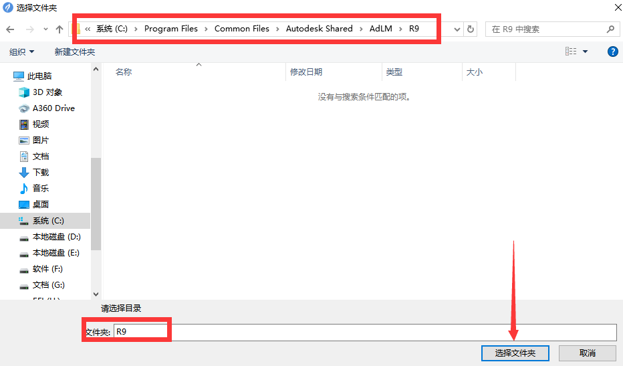Click the Refresh button beside address bar
This screenshot has width=623, height=366.
[x=471, y=29]
